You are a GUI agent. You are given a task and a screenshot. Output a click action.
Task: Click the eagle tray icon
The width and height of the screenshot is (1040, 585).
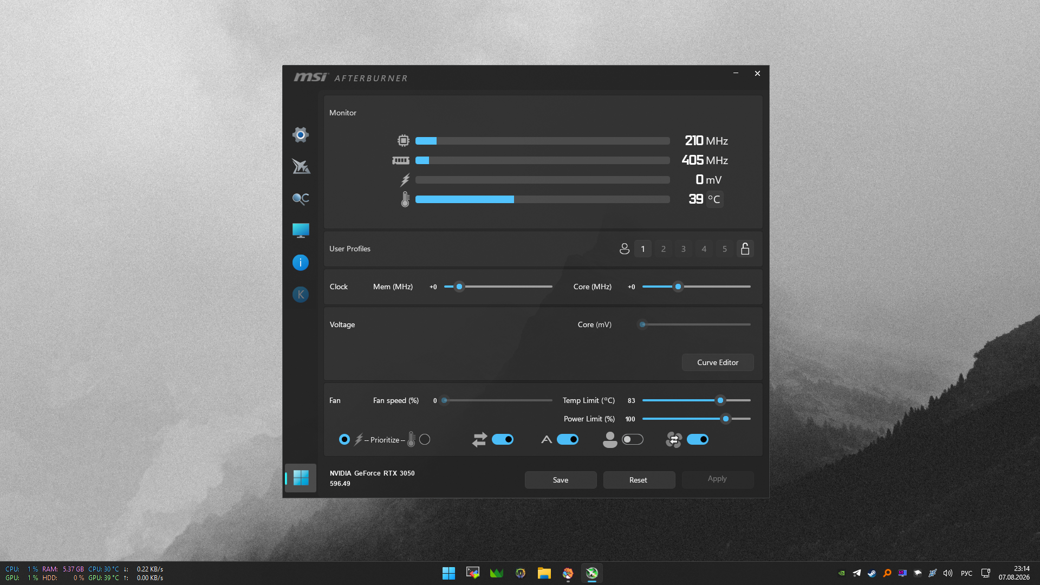tap(918, 573)
